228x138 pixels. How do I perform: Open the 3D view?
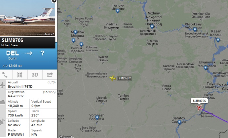click(x=35, y=75)
